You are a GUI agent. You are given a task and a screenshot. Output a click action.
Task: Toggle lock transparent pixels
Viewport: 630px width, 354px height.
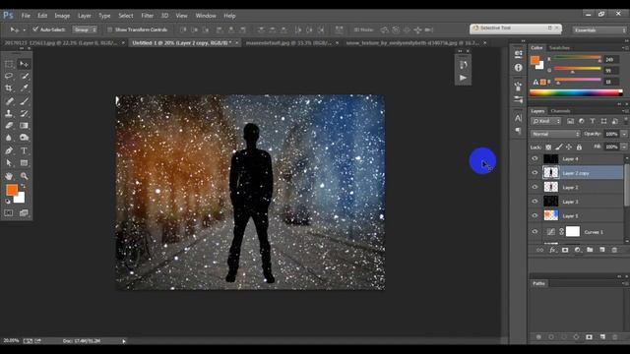tap(548, 147)
